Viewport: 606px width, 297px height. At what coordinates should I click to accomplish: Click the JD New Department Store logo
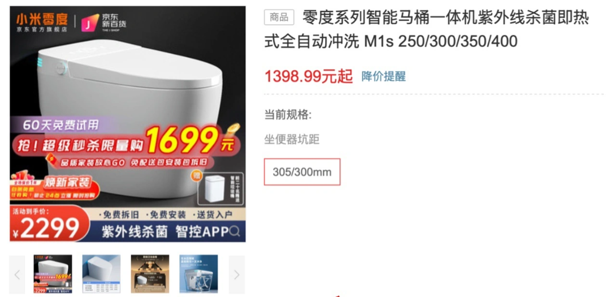pyautogui.click(x=103, y=23)
